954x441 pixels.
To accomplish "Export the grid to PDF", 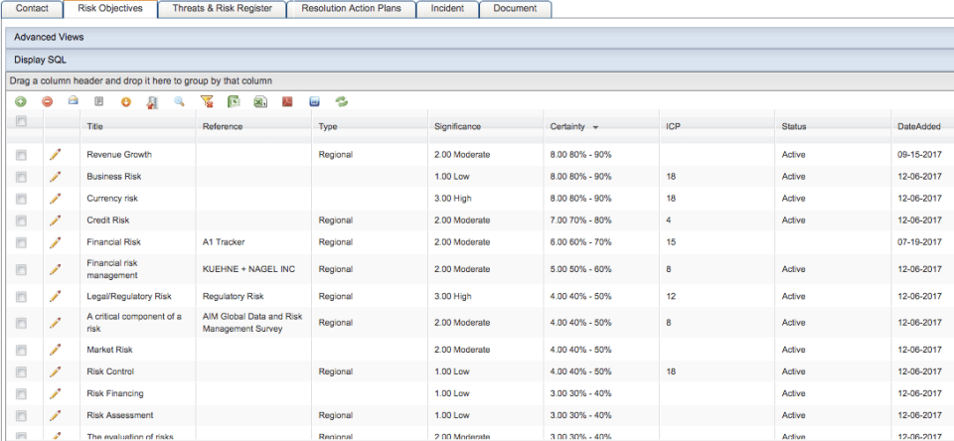I will [x=287, y=101].
